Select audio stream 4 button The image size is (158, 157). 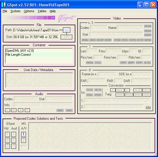coord(27,110)
